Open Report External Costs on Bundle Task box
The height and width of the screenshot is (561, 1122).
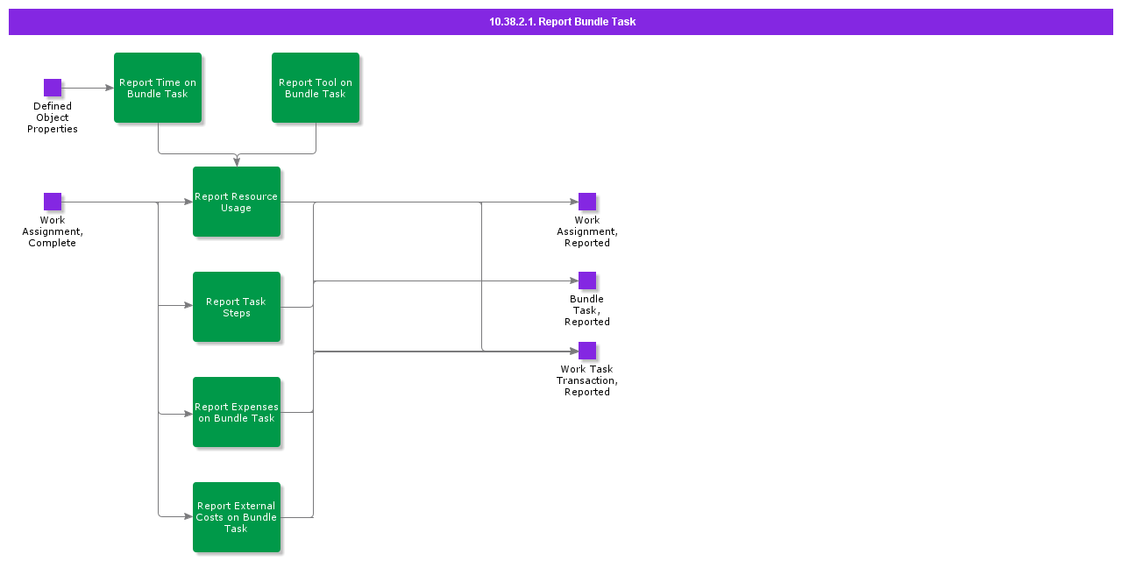point(237,517)
